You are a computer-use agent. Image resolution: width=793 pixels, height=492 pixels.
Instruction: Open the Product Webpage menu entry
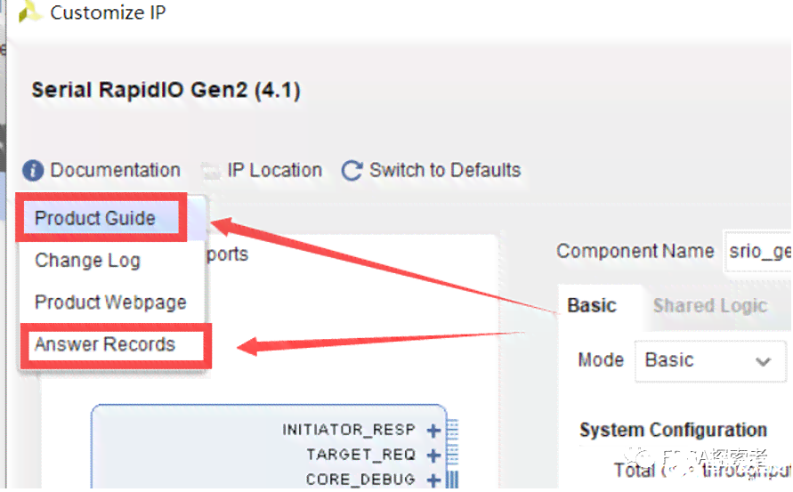click(x=112, y=302)
